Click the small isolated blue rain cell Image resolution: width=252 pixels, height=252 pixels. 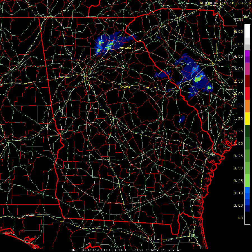[x=182, y=119]
